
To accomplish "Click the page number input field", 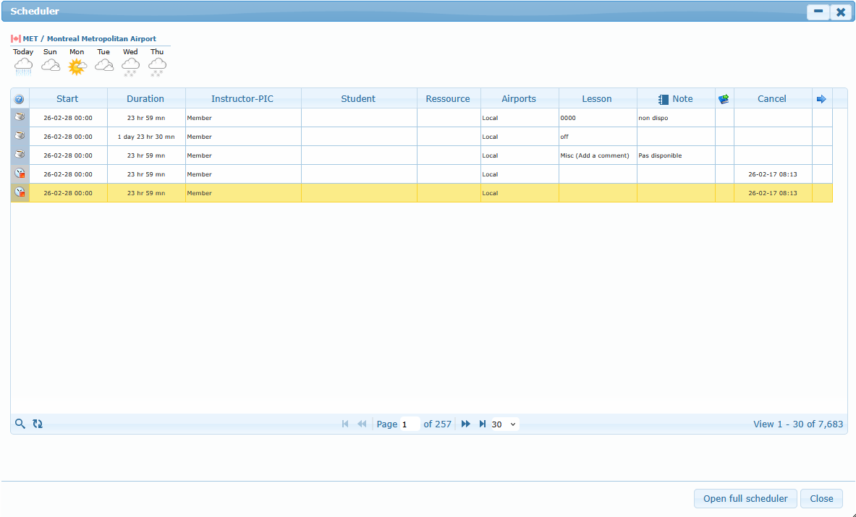I will 410,424.
